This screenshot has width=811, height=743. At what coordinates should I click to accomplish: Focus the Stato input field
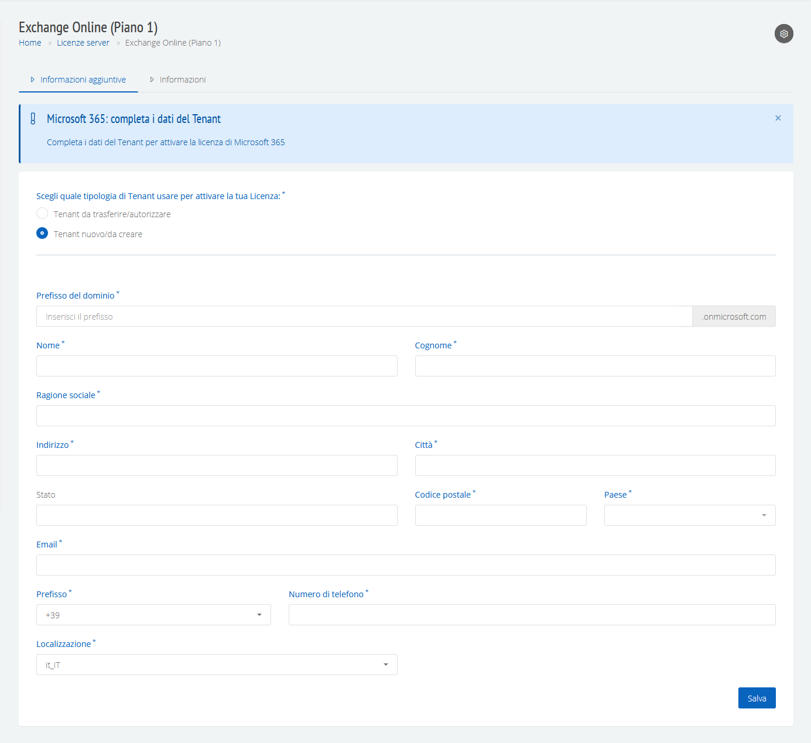[x=217, y=515]
